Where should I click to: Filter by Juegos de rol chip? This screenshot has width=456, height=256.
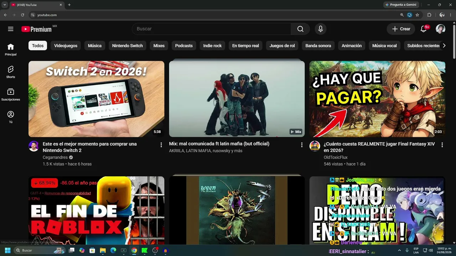click(x=282, y=46)
